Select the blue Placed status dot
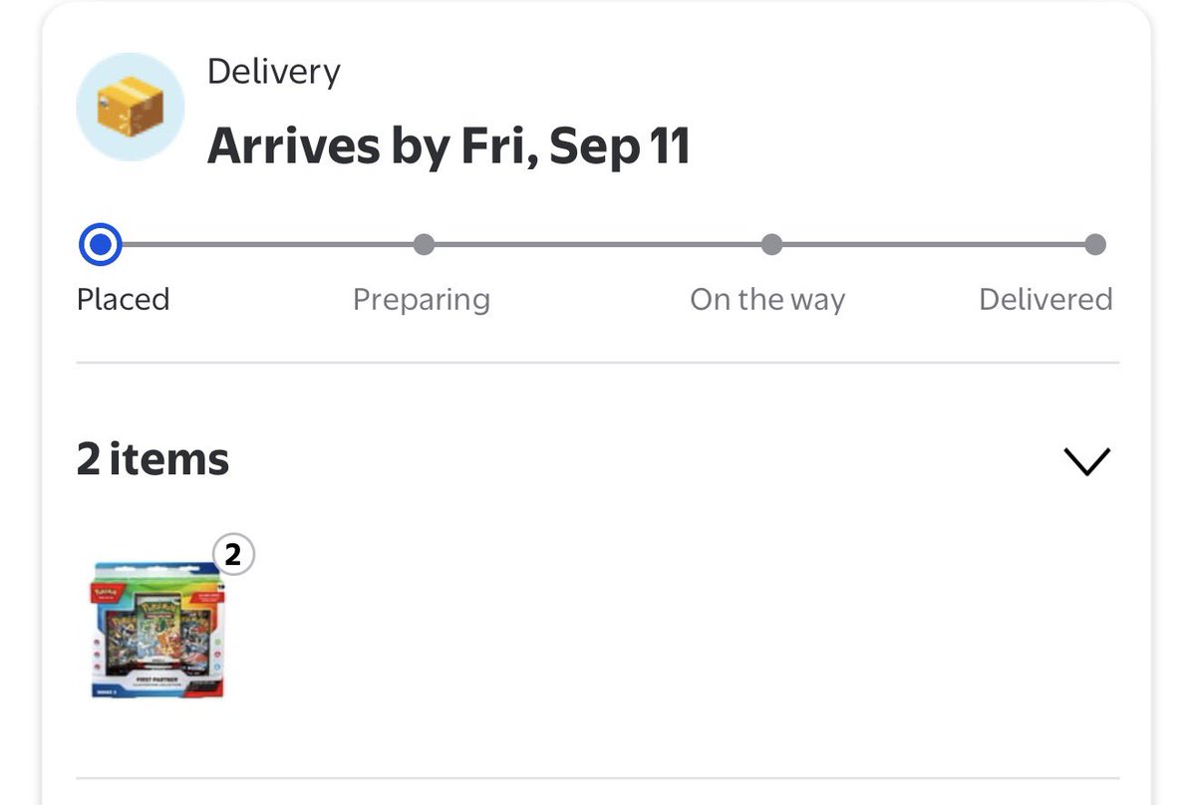 coord(100,244)
